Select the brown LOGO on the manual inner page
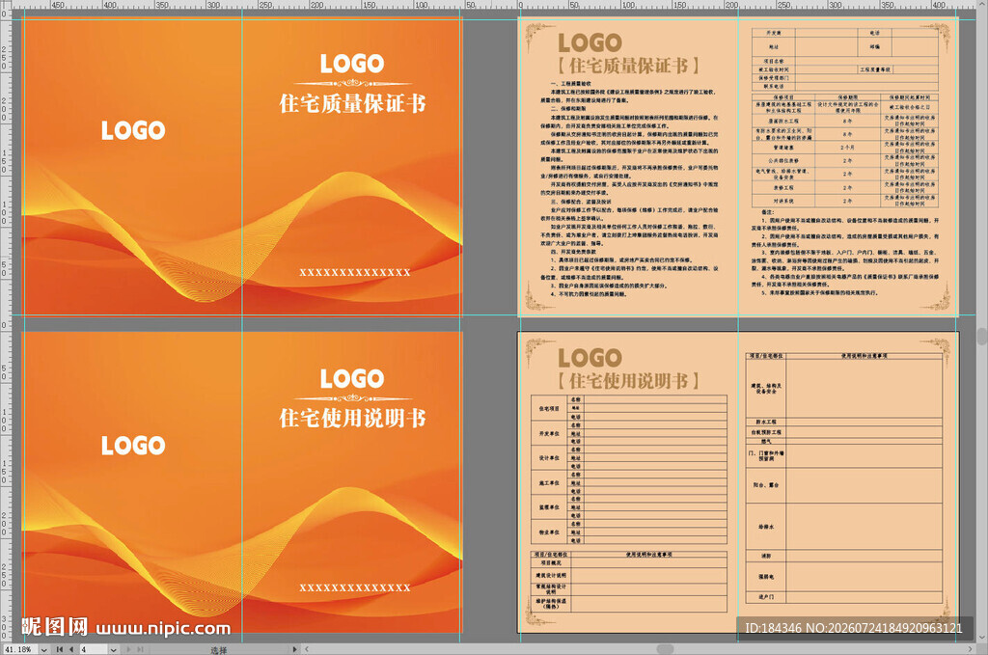Viewport: 988px width, 655px height. pos(590,358)
